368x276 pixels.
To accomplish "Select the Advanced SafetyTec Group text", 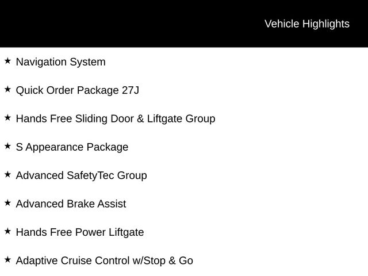I will pyautogui.click(x=81, y=175).
